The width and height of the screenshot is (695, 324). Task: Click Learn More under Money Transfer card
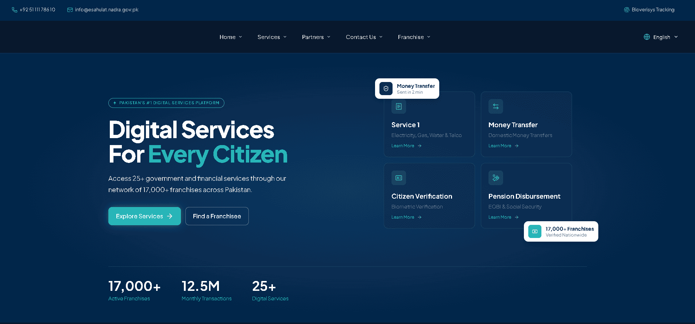[500, 146]
